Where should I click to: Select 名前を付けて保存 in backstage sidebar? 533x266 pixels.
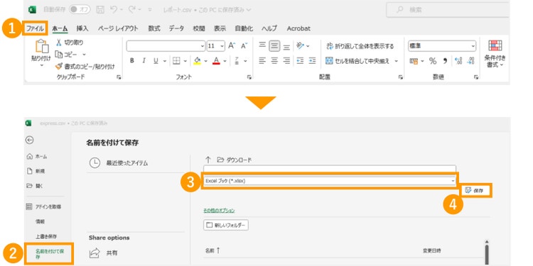pyautogui.click(x=49, y=254)
